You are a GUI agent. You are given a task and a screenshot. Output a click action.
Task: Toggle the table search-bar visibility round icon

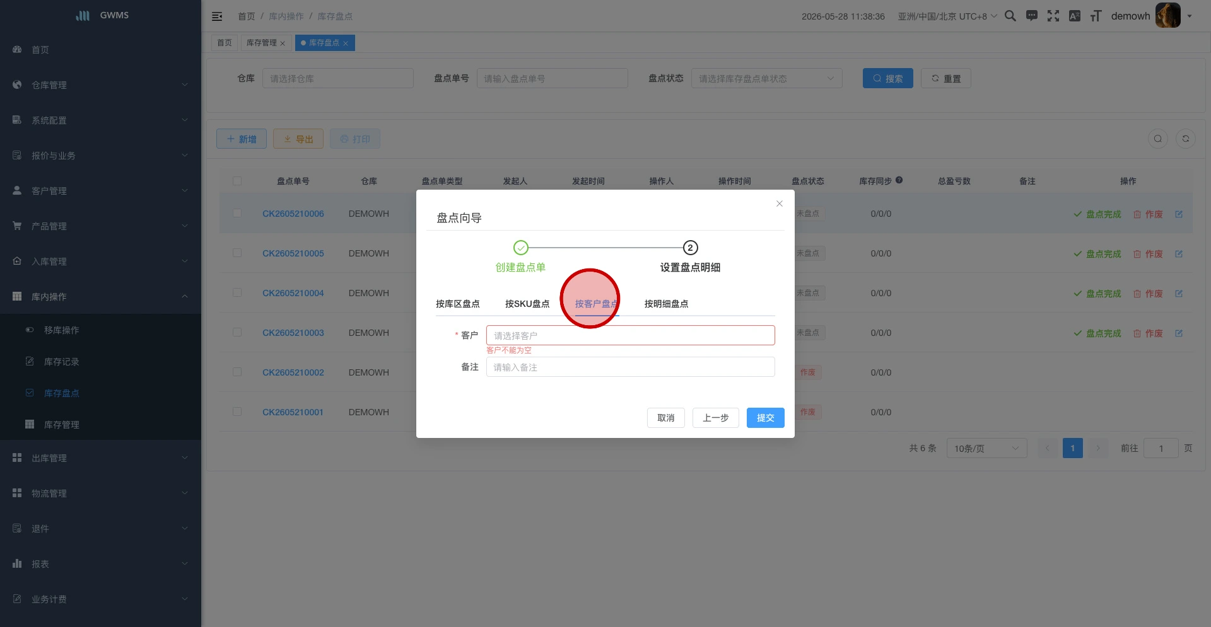coord(1158,139)
